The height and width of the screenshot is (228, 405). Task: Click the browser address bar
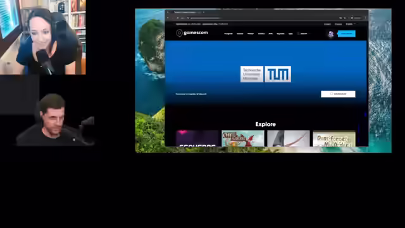(262, 18)
